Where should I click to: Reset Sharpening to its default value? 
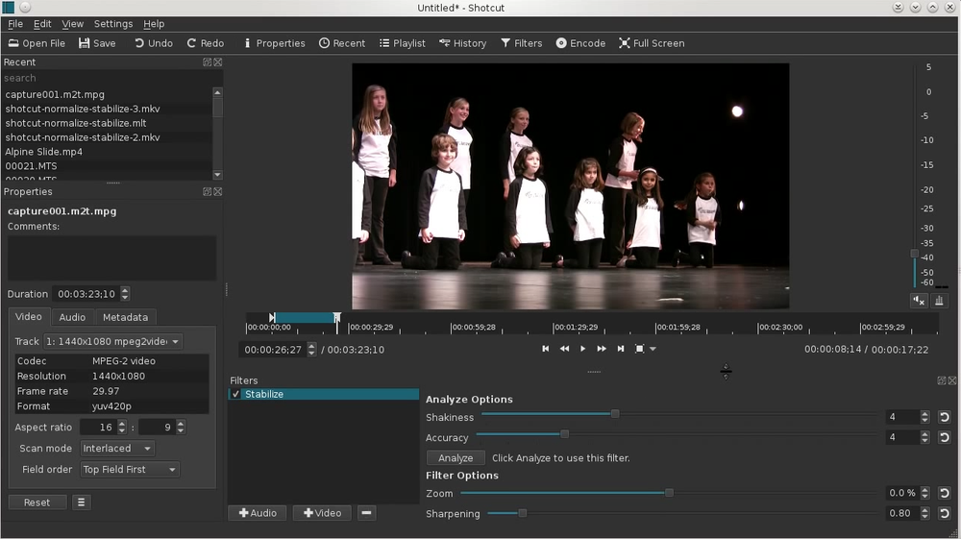(x=945, y=513)
